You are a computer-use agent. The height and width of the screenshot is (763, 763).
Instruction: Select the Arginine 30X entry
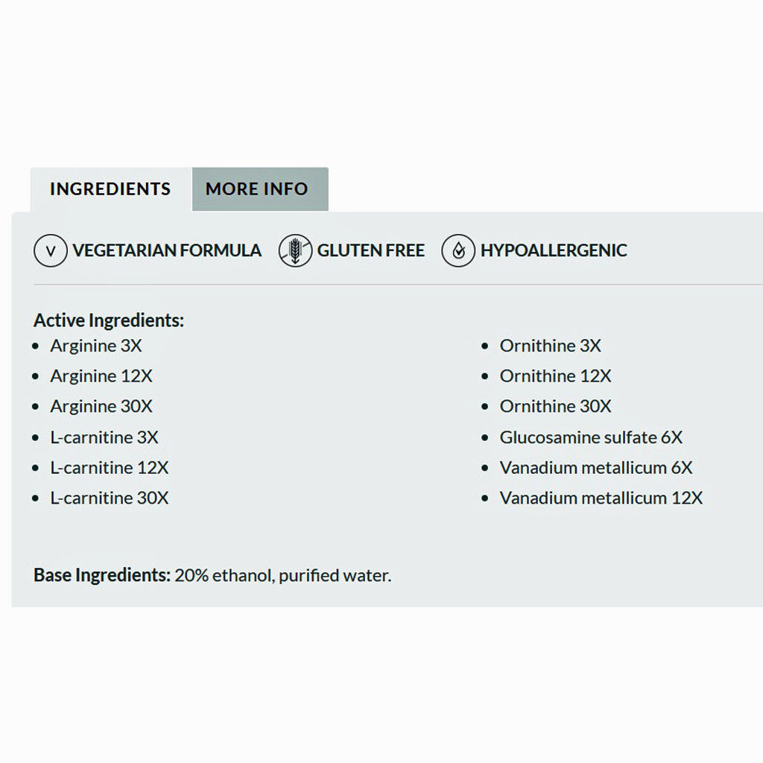101,407
